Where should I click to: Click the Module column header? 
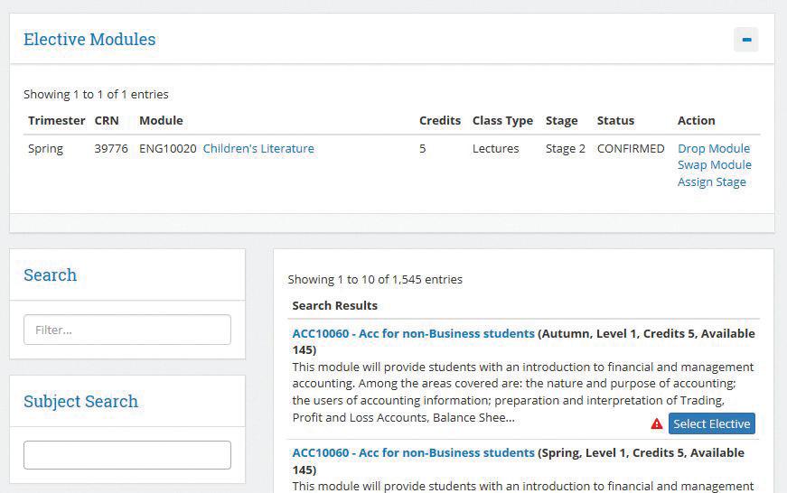(161, 121)
